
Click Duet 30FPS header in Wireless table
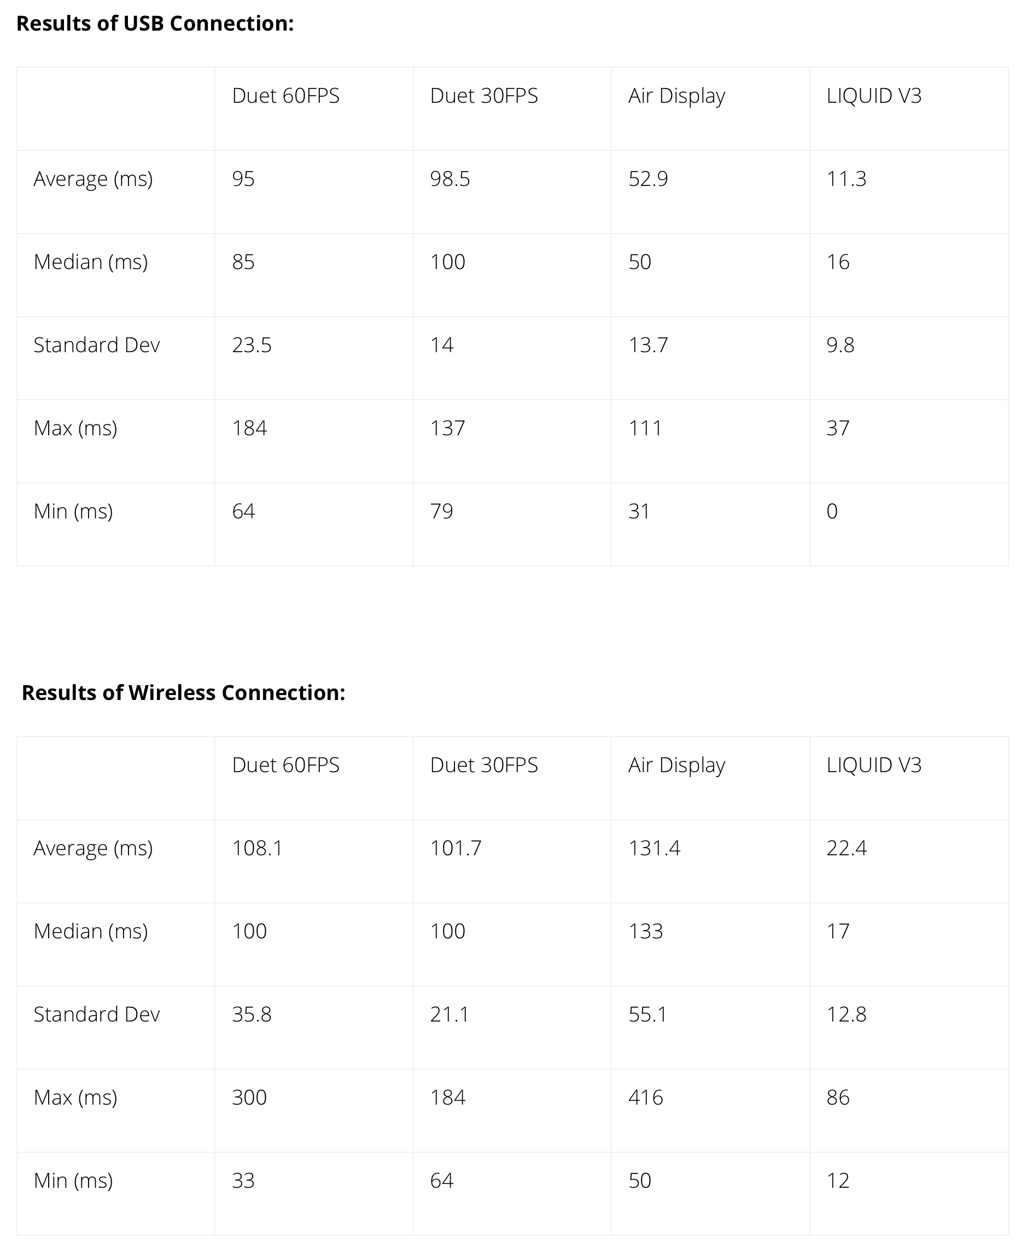pos(484,765)
